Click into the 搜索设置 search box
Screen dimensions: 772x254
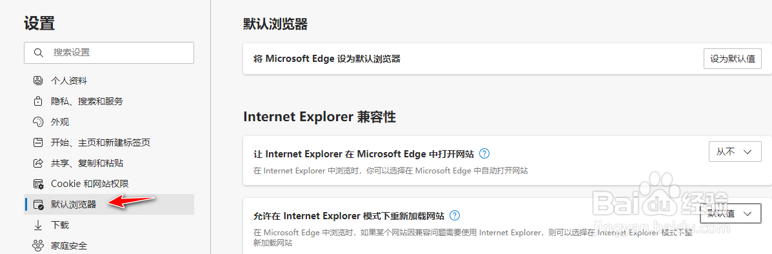(109, 53)
